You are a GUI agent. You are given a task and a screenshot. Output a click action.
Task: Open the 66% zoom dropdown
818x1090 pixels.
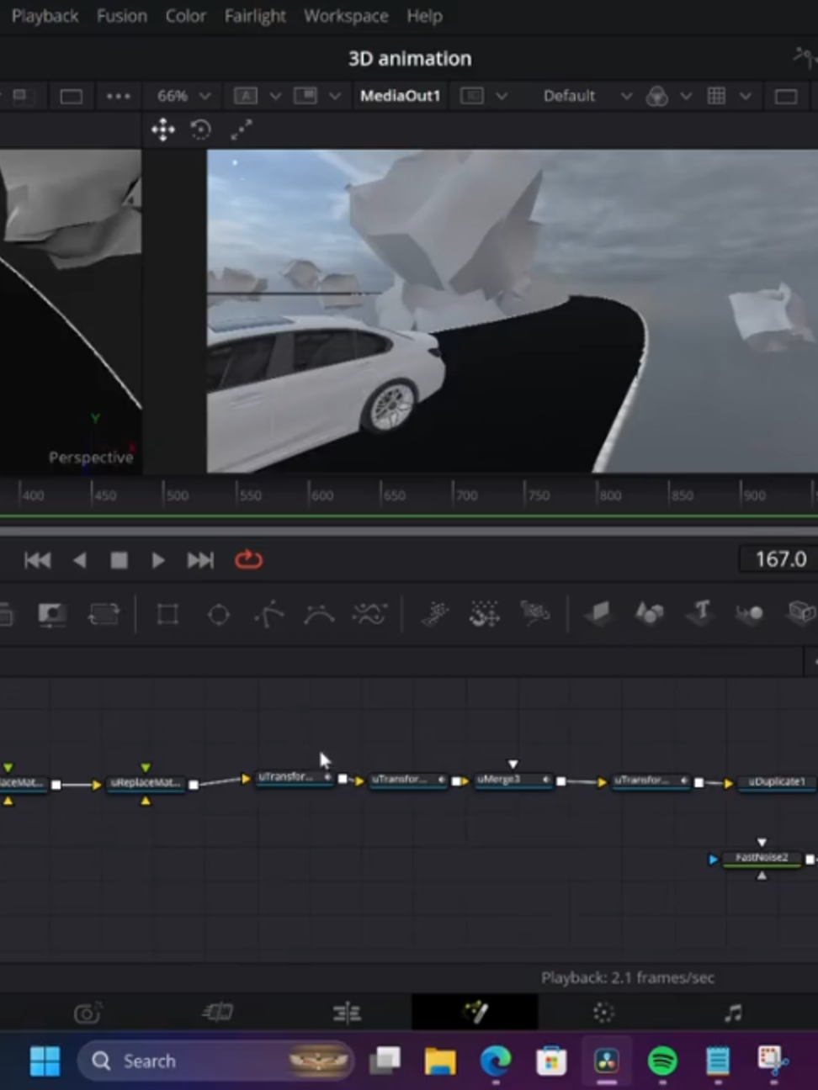coord(183,96)
